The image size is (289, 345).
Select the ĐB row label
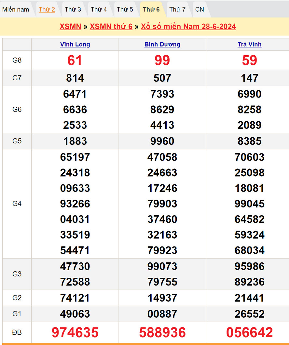point(17,332)
